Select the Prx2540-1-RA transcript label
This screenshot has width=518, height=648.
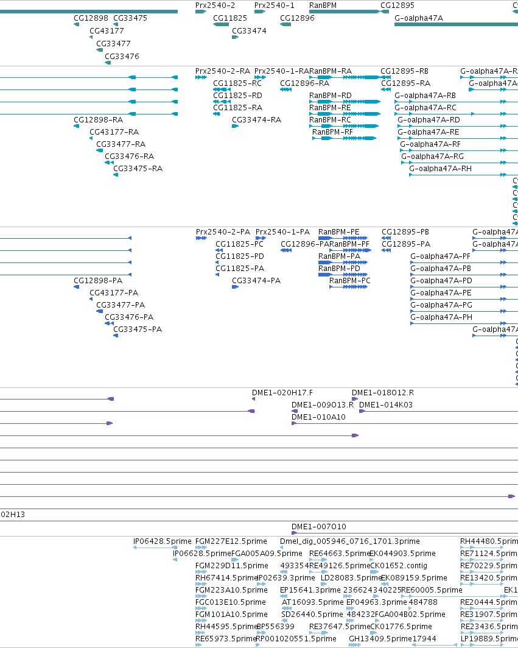click(x=281, y=71)
